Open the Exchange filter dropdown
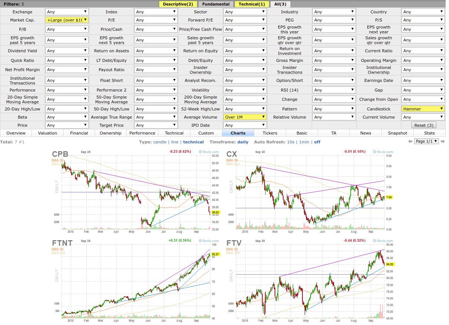449x325 pixels. 67,12
